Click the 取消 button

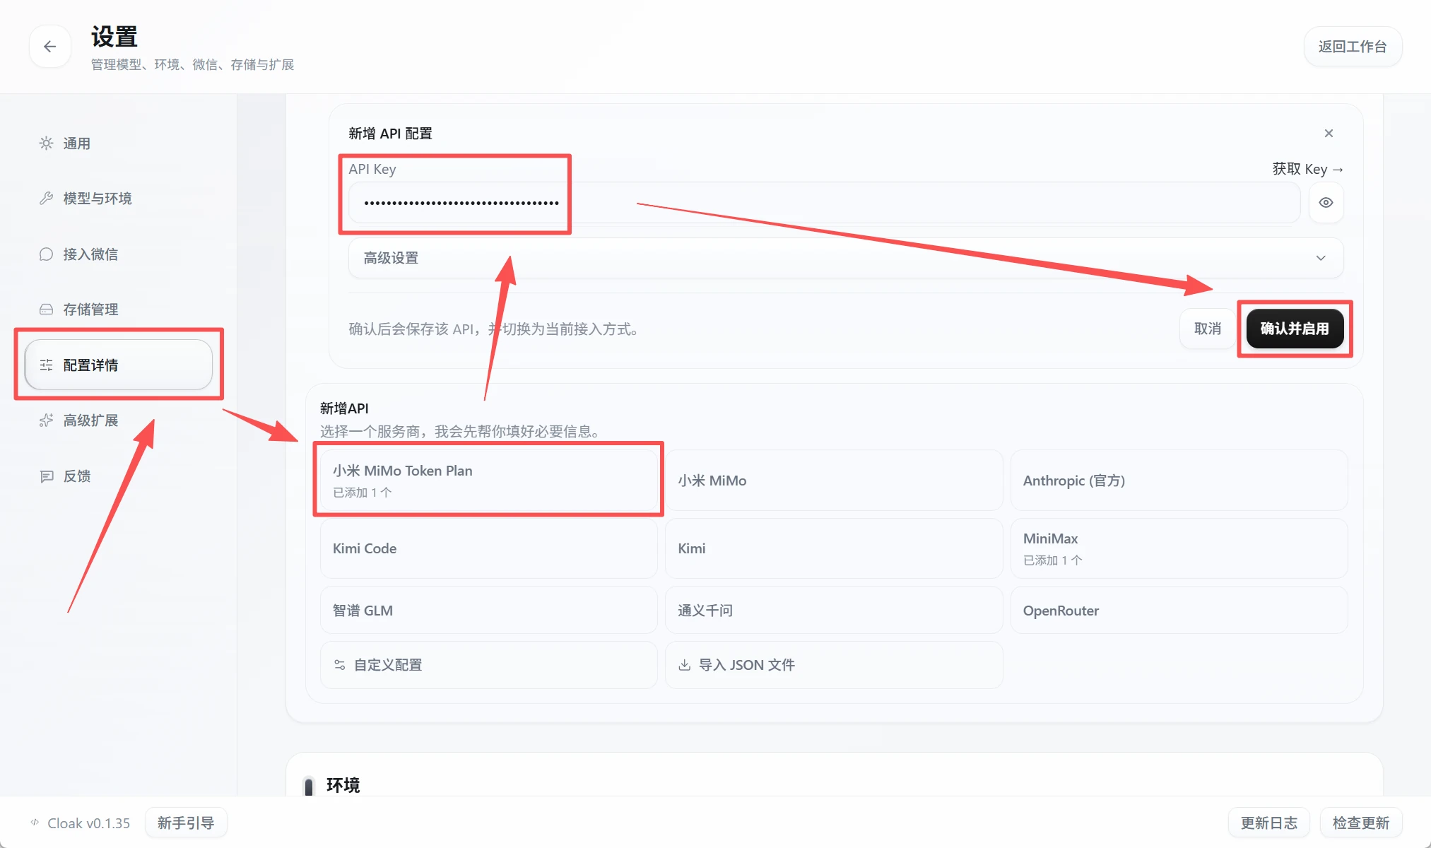1208,329
